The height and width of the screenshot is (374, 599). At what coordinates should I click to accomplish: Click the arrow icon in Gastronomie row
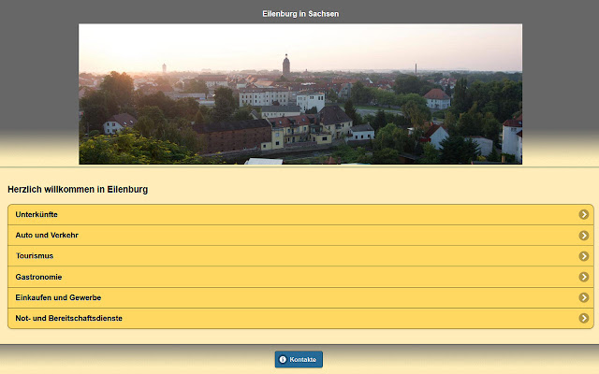point(583,277)
